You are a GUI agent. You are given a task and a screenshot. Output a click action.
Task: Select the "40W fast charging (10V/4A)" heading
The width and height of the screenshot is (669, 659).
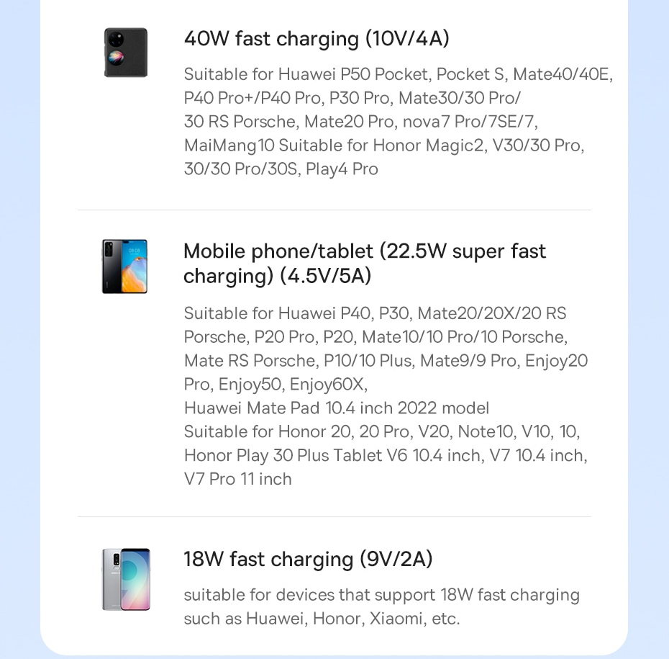coord(317,38)
